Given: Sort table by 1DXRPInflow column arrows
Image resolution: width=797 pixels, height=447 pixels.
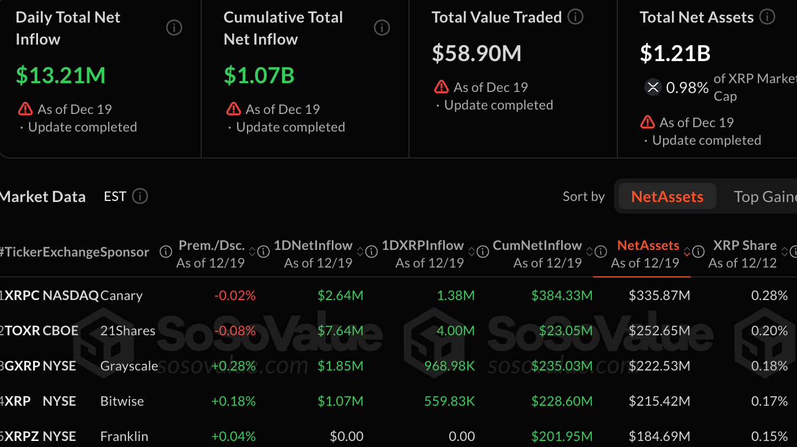Looking at the screenshot, I should (x=472, y=252).
